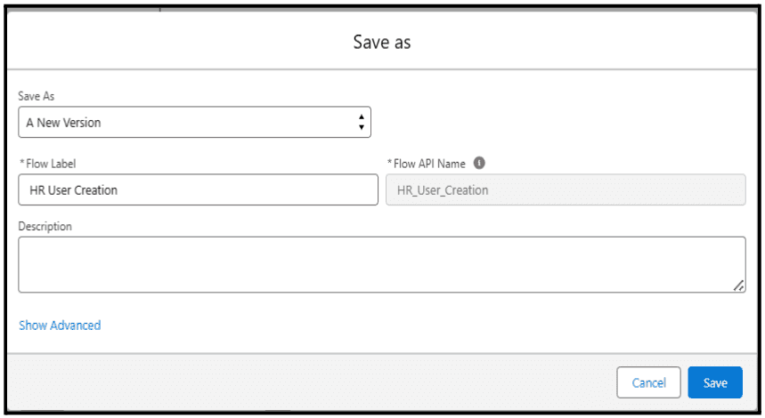Click the Cancel button
The height and width of the screenshot is (418, 765).
click(x=648, y=382)
